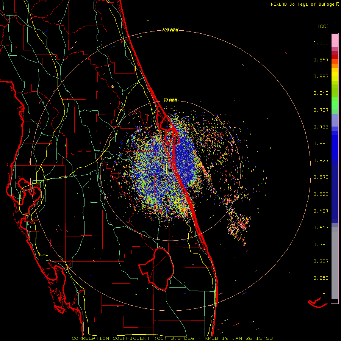Click the DCC label above the color scale
The width and height of the screenshot is (341, 341).
click(x=333, y=23)
